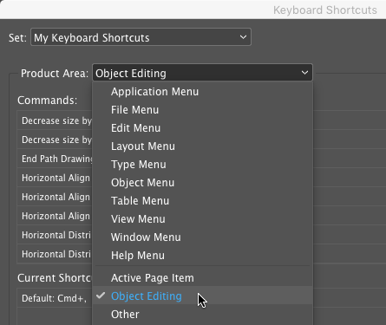Select Window Menu entry

click(202, 237)
